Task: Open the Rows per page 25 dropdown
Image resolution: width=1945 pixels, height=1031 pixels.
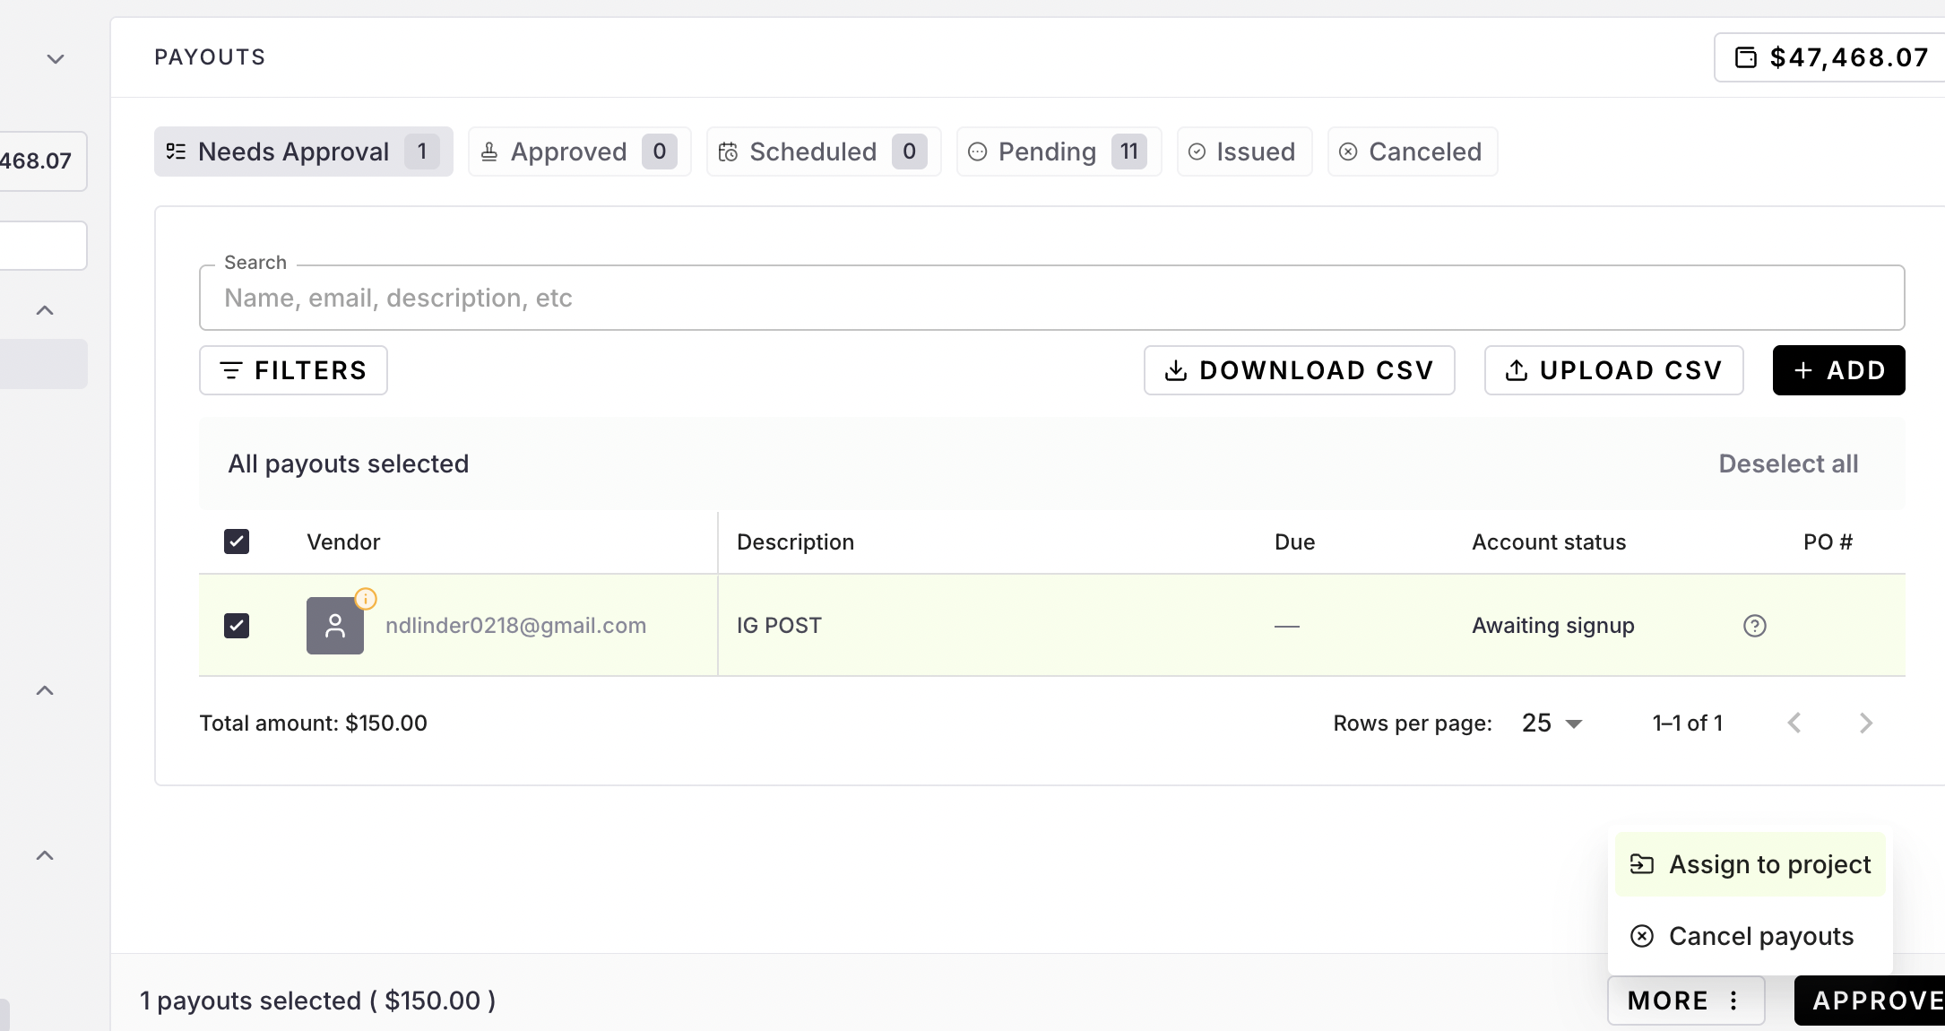Action: [1552, 723]
